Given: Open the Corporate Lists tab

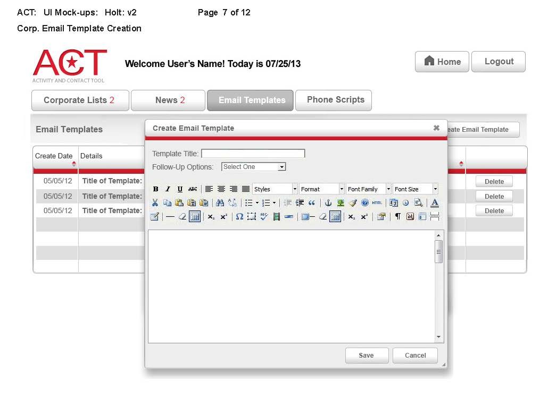Looking at the screenshot, I should click(80, 100).
